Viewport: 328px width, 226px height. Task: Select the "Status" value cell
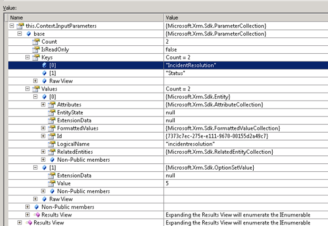pos(176,73)
